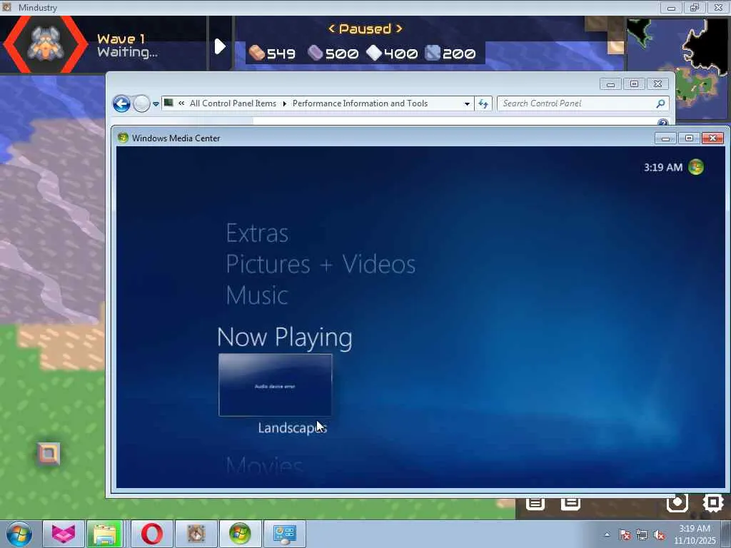Click the graphite resource count 400
Image resolution: width=731 pixels, height=548 pixels.
(x=392, y=54)
